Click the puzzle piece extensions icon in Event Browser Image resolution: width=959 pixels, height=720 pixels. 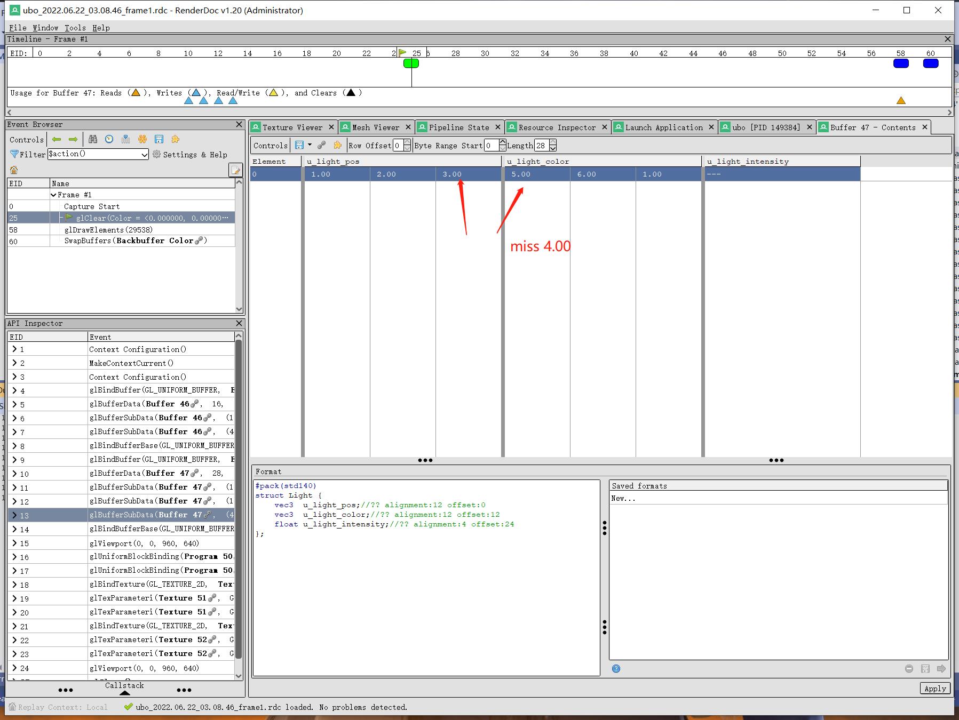click(175, 139)
